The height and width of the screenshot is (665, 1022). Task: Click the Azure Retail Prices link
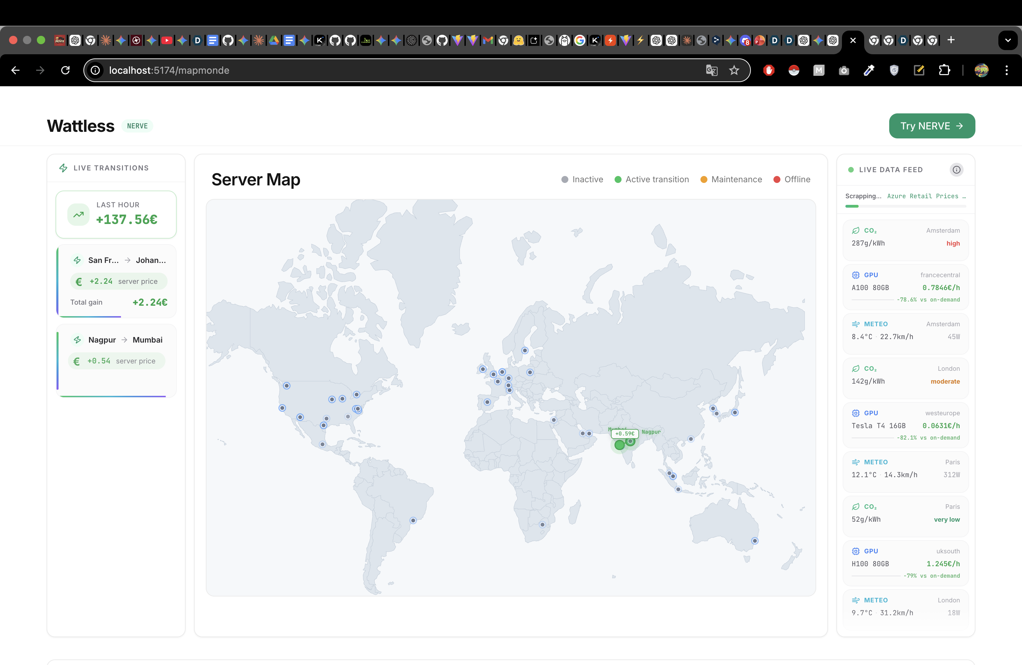922,196
